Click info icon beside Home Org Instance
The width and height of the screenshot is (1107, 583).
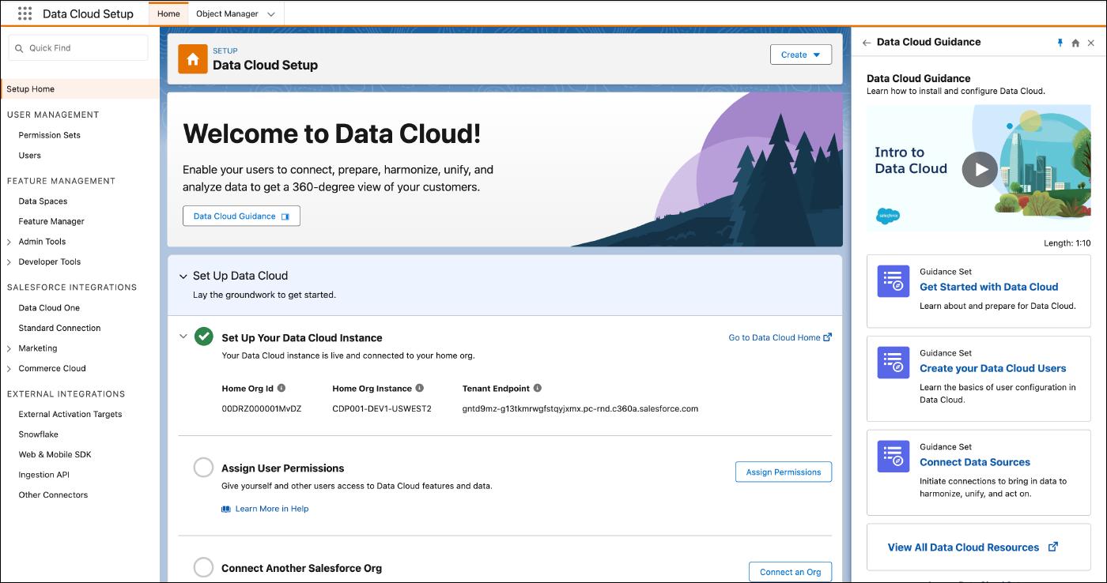420,389
